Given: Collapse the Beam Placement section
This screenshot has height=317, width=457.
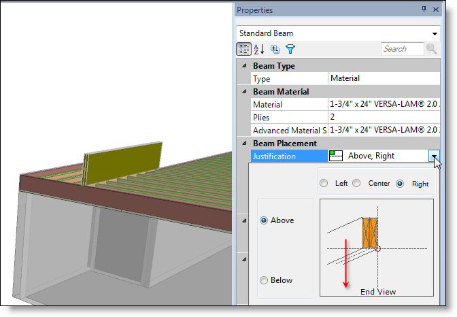Looking at the screenshot, I should click(x=243, y=143).
